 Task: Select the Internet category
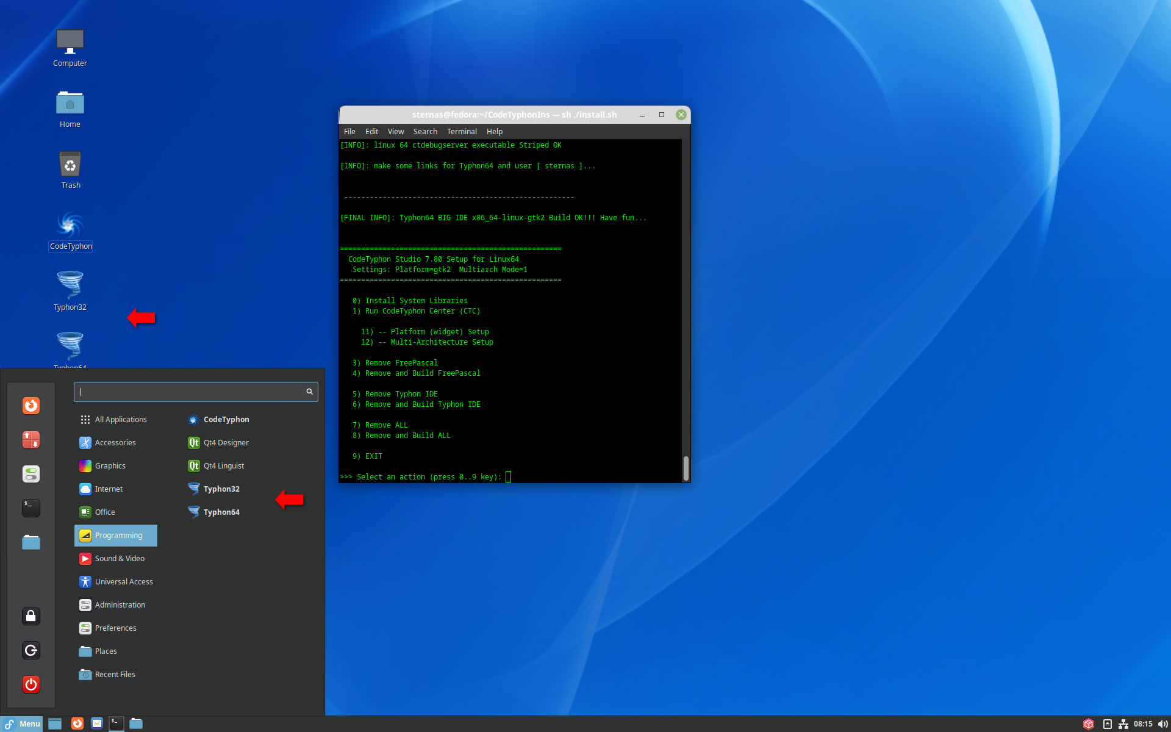click(116, 489)
